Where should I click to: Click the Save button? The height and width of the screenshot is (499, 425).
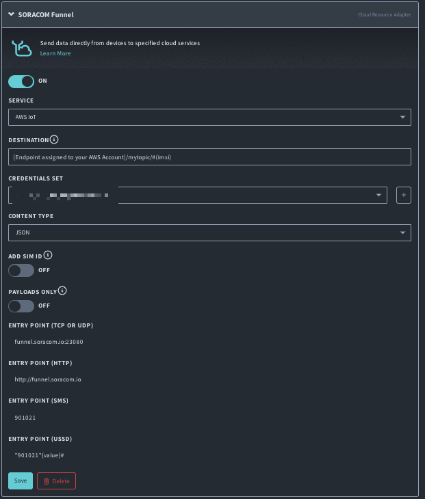pos(21,481)
